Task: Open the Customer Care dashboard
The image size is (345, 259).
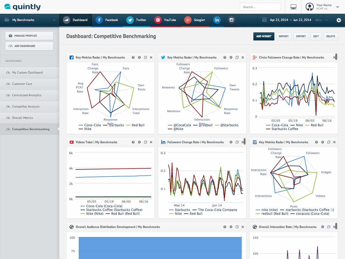Action: pyautogui.click(x=30, y=84)
